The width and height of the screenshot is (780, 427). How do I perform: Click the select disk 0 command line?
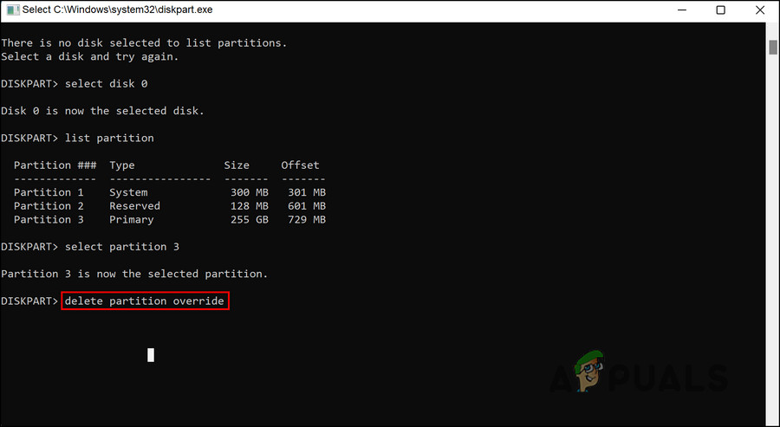coord(75,83)
